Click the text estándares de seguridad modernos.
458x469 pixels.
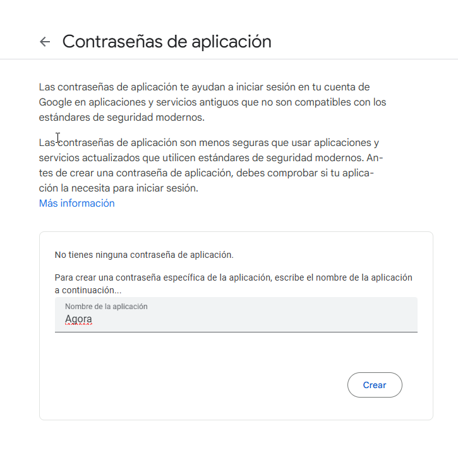coord(122,118)
